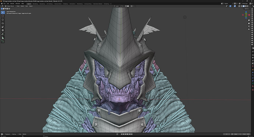Switch perspective/orthographic grid icon
Screen dimensions: 254x137
[x=249, y=29]
